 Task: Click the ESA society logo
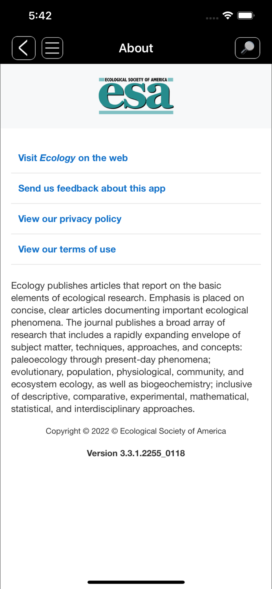coord(136,95)
